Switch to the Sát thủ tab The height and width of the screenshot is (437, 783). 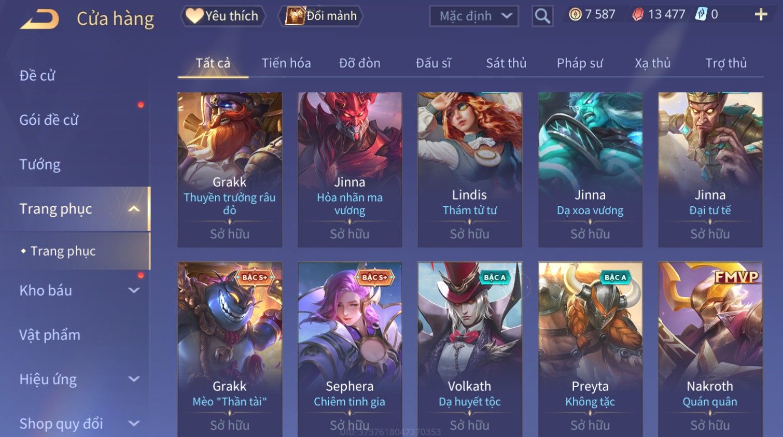(x=506, y=63)
